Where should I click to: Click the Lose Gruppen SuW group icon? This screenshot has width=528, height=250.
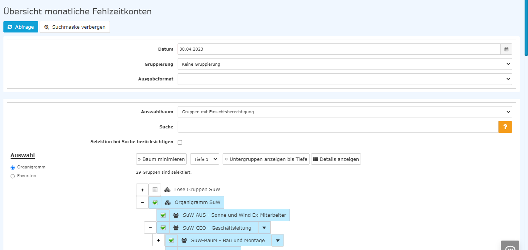(167, 190)
